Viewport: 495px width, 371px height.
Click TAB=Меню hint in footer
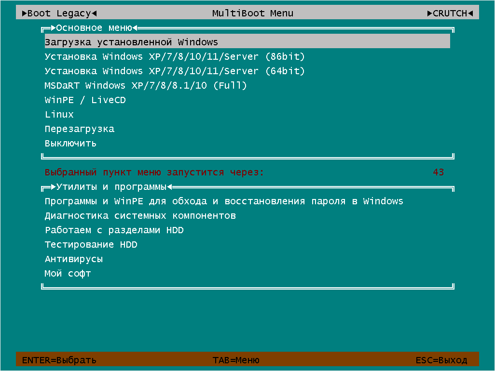coord(236,360)
